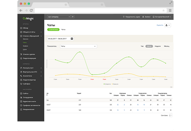Click the Виртуальная АТС sidebar icon

21,72
